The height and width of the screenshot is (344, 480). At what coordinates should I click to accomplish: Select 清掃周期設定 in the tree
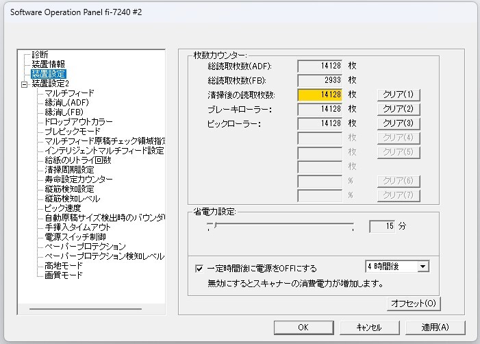69,169
